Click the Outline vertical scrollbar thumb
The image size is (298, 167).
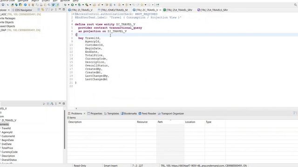tap(65, 129)
